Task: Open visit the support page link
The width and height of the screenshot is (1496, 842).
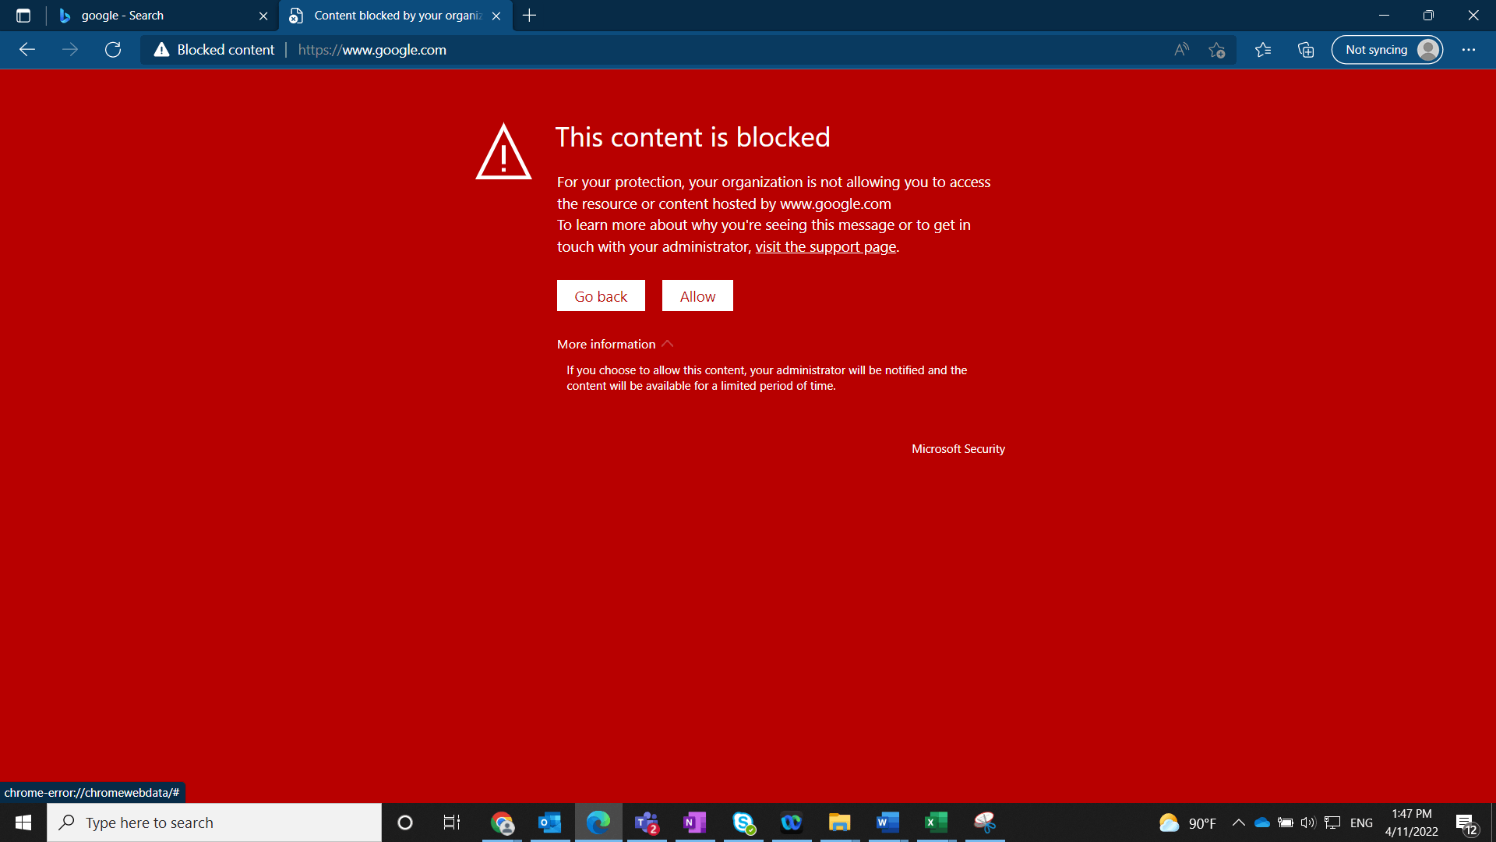Action: coord(825,246)
